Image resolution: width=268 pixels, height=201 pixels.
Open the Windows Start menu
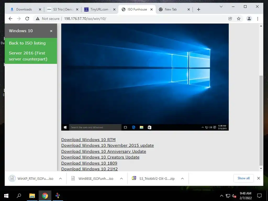[6, 196]
